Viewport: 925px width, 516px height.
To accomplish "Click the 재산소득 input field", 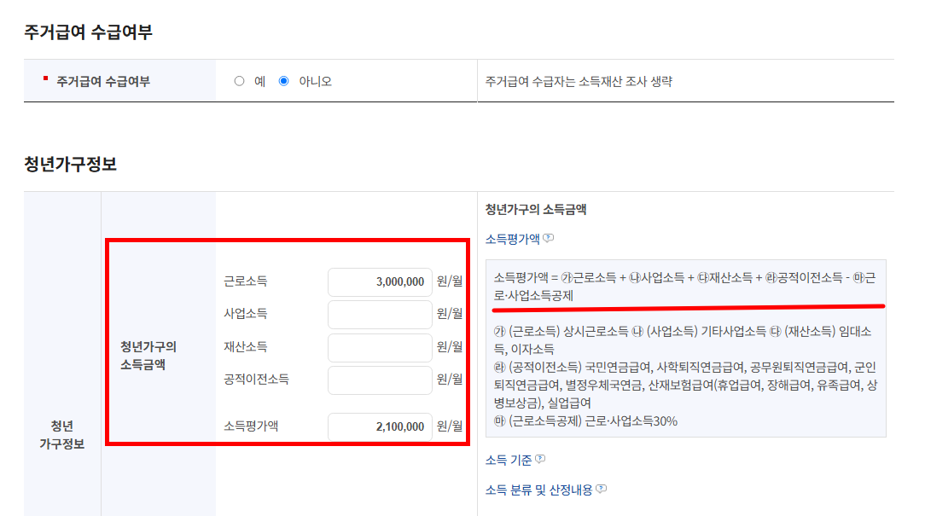I will (x=379, y=346).
